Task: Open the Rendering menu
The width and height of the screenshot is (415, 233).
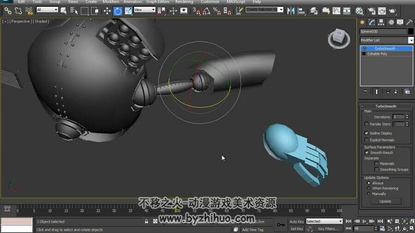Action: pyautogui.click(x=184, y=2)
